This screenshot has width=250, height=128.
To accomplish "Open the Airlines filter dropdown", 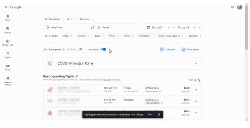I will (83, 36).
